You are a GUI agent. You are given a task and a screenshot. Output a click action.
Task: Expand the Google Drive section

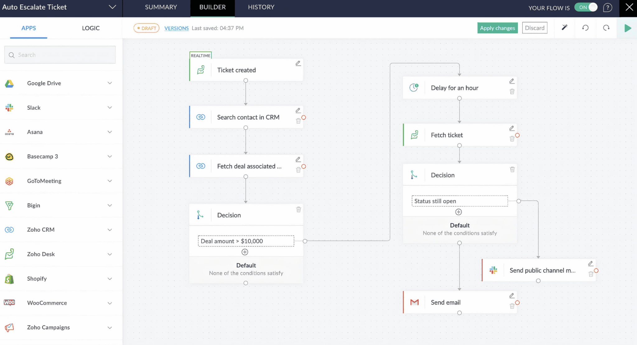109,83
